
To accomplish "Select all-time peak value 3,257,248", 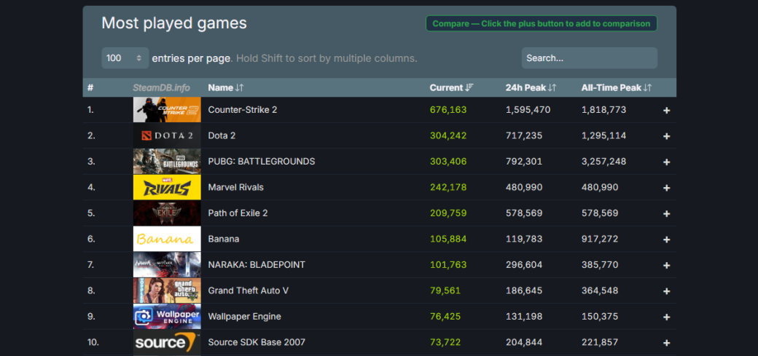I will point(603,162).
